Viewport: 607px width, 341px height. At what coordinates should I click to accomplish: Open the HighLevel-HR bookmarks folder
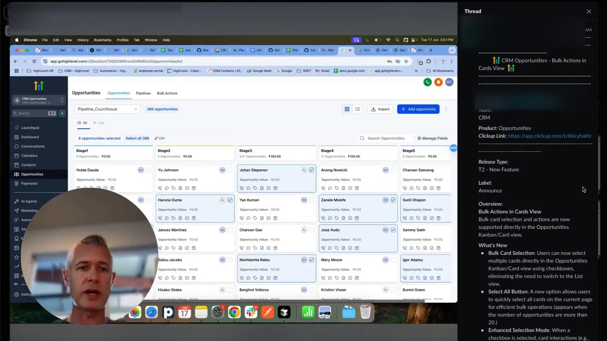[x=40, y=71]
